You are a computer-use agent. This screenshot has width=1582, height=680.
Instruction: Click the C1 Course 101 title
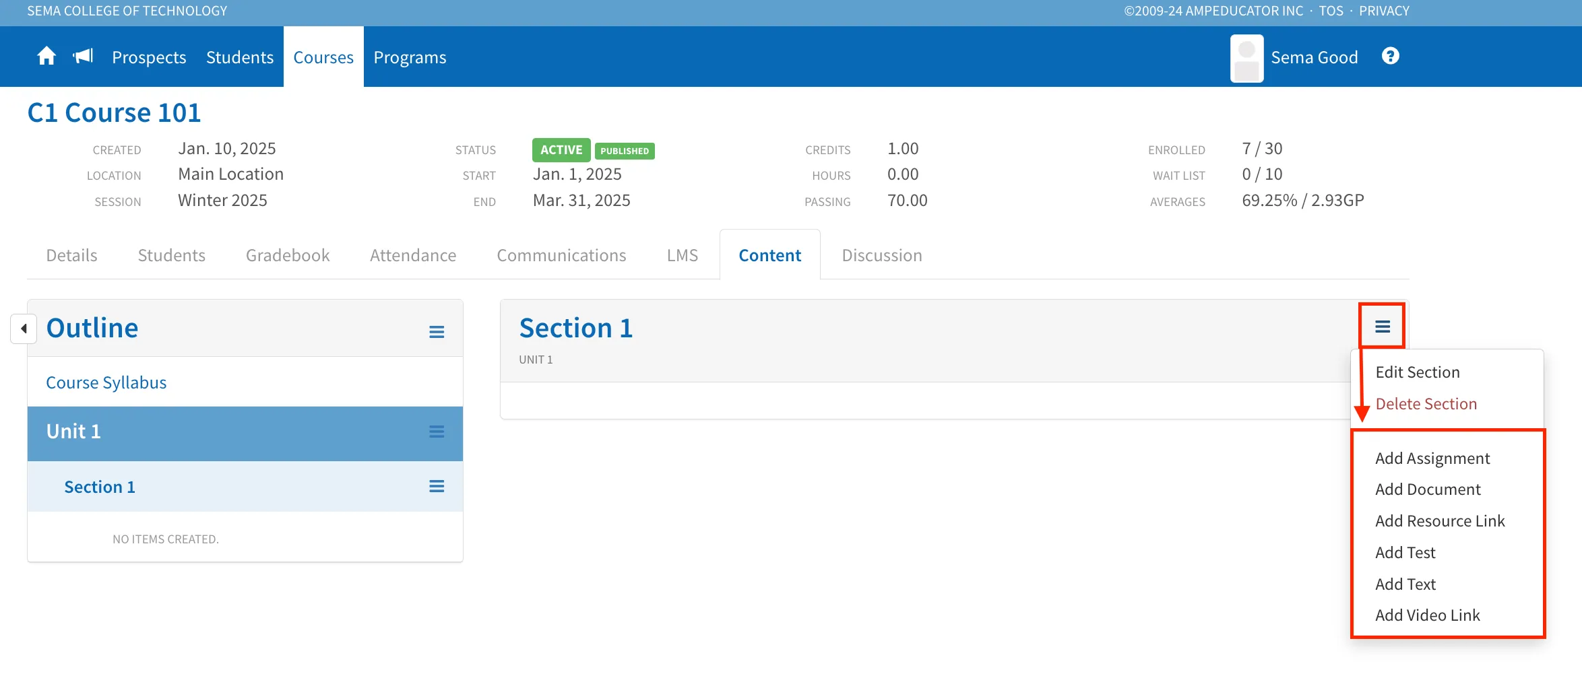pyautogui.click(x=115, y=112)
